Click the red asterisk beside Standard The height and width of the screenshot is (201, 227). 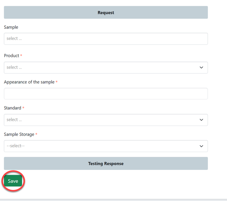(x=24, y=108)
